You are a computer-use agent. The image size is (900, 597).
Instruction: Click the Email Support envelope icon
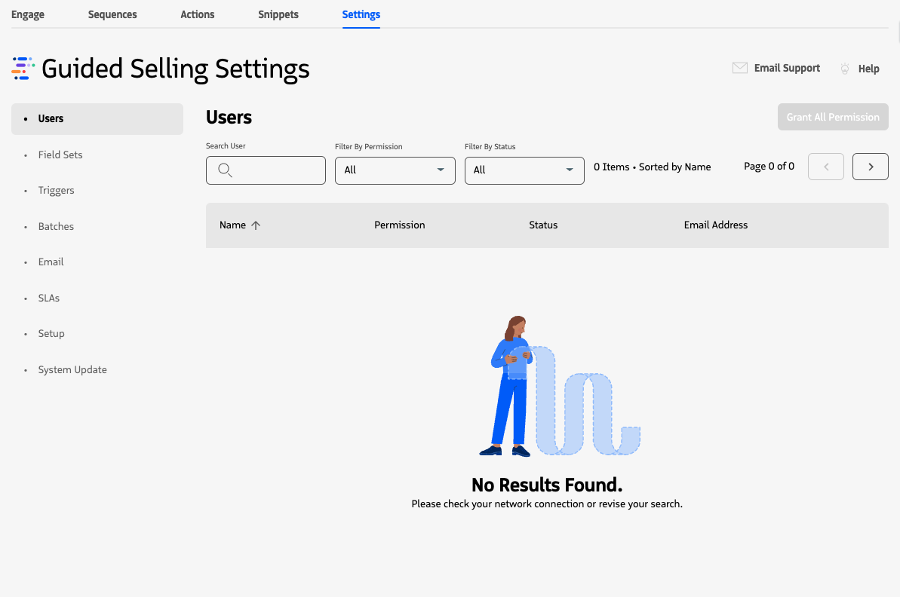pos(739,68)
